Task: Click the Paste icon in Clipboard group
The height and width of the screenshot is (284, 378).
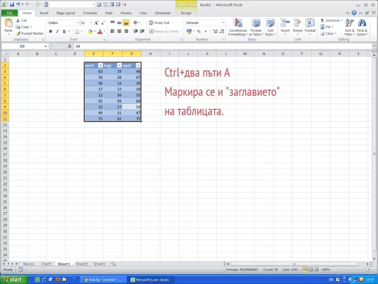Action: [9, 24]
